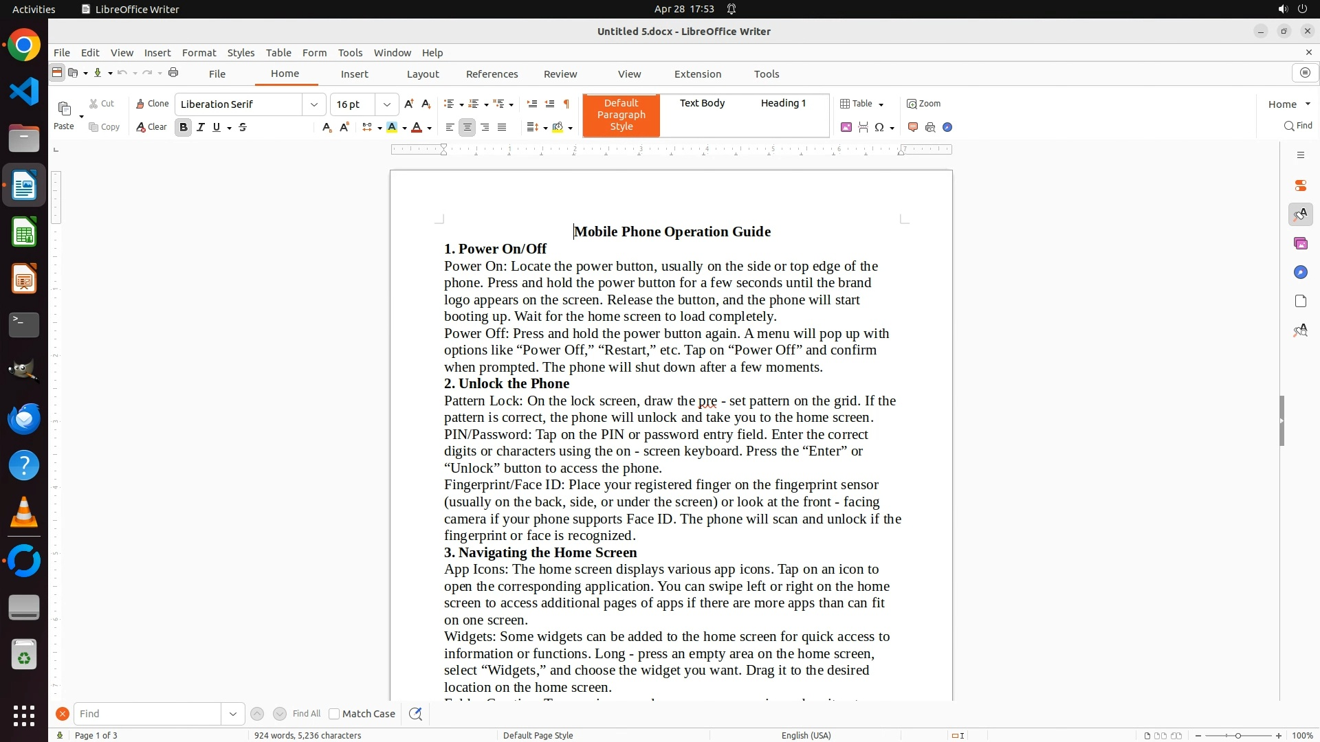Click the print icon in toolbar
Viewport: 1320px width, 742px height.
click(173, 73)
